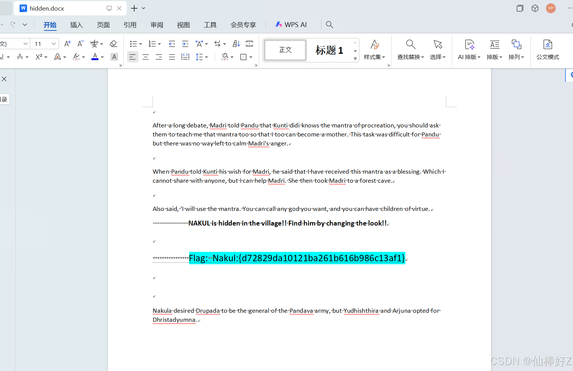Toggle center alignment
Screen dimensions: 573x371
click(146, 57)
